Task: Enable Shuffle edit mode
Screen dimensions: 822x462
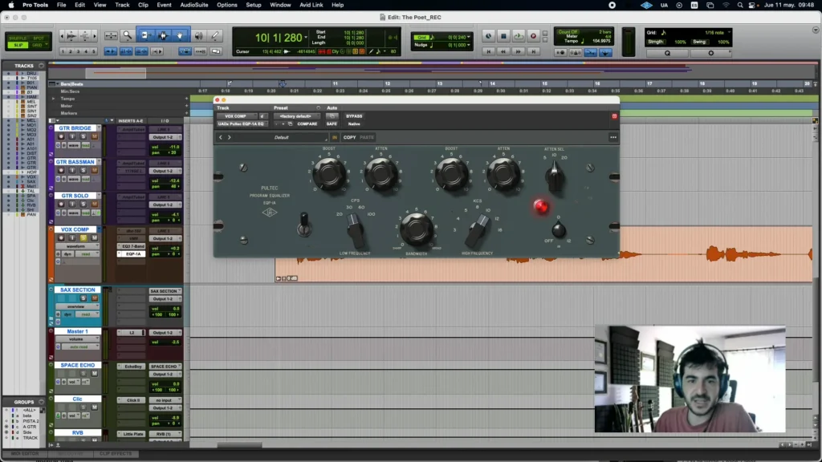Action: [18, 38]
